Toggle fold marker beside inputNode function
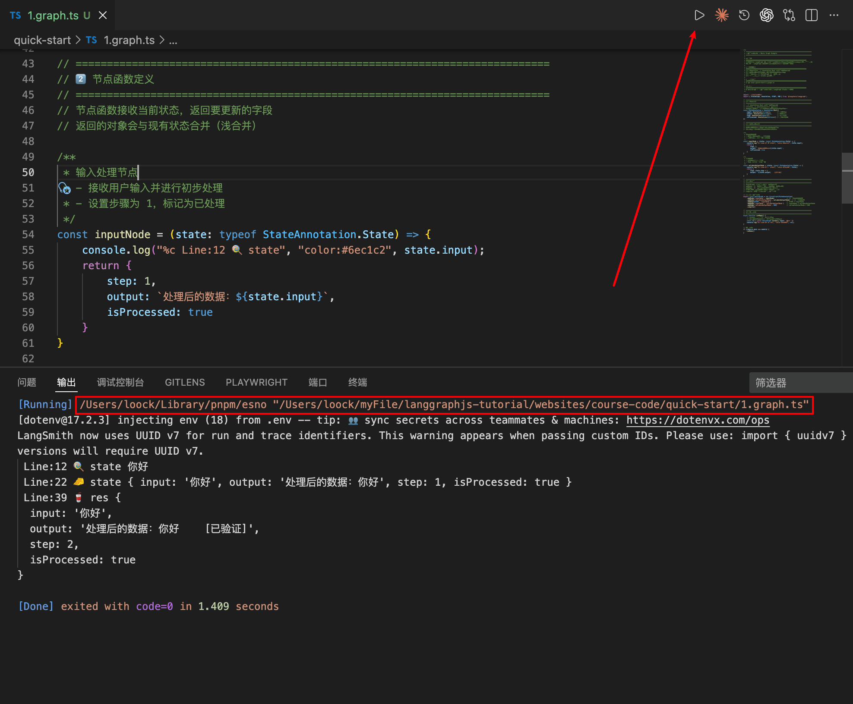 47,234
